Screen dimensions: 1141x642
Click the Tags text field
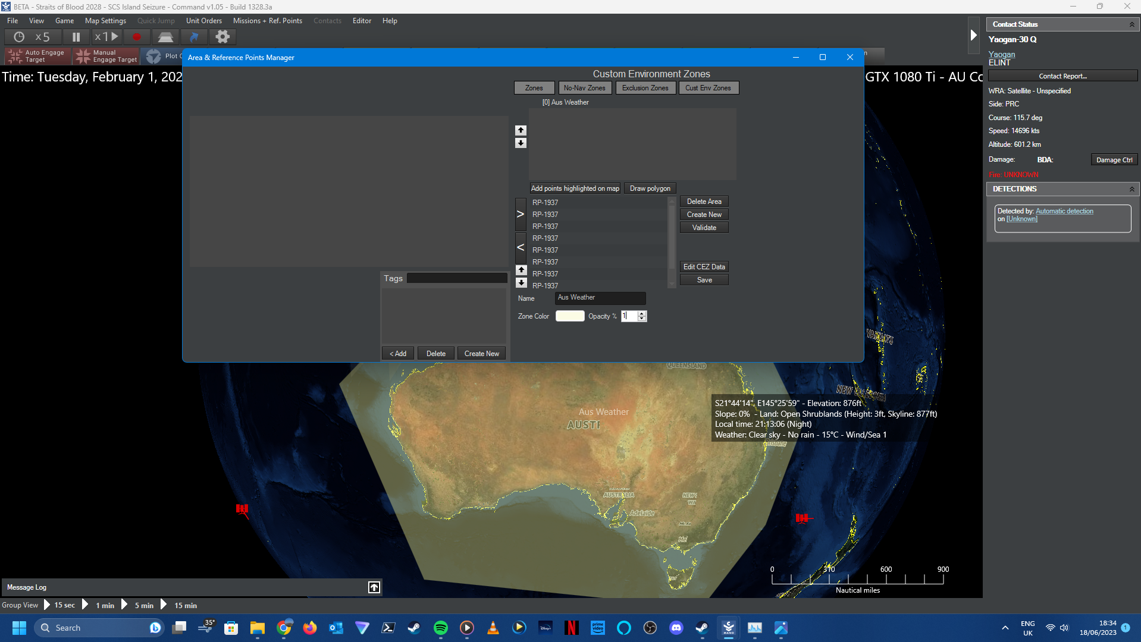[457, 278]
